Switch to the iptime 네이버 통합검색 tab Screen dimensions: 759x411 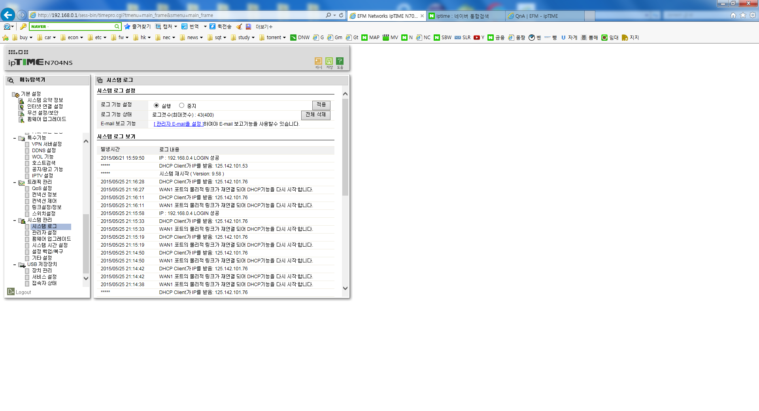tap(466, 16)
